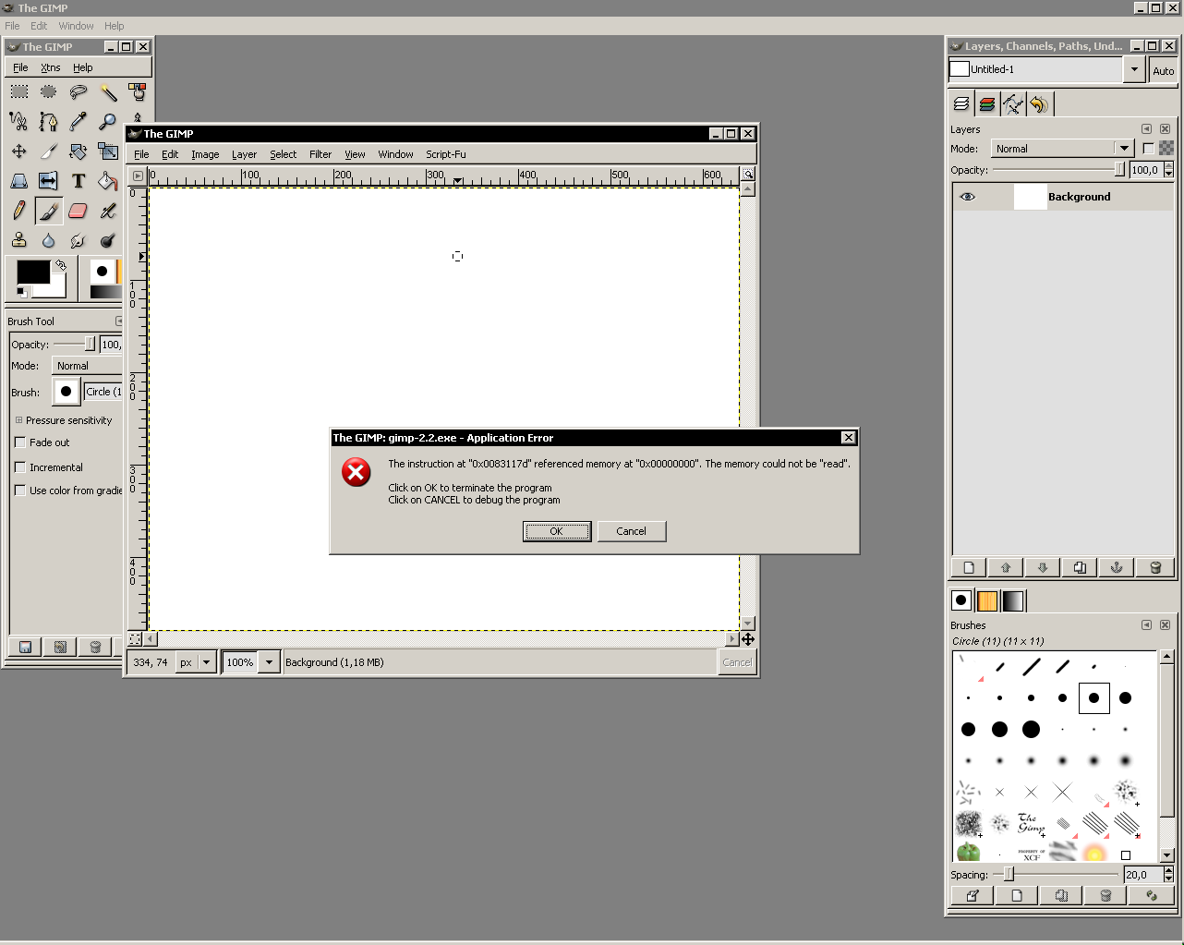Select the Magnify zoom tool

click(108, 121)
